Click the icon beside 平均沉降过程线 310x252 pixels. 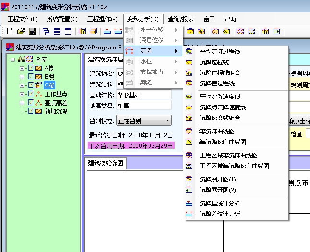[x=189, y=52]
